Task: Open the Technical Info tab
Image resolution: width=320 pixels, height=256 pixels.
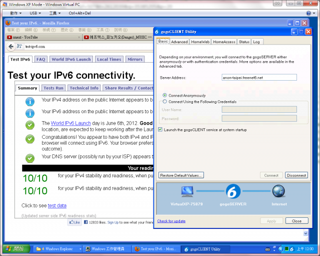Action: 84,88
